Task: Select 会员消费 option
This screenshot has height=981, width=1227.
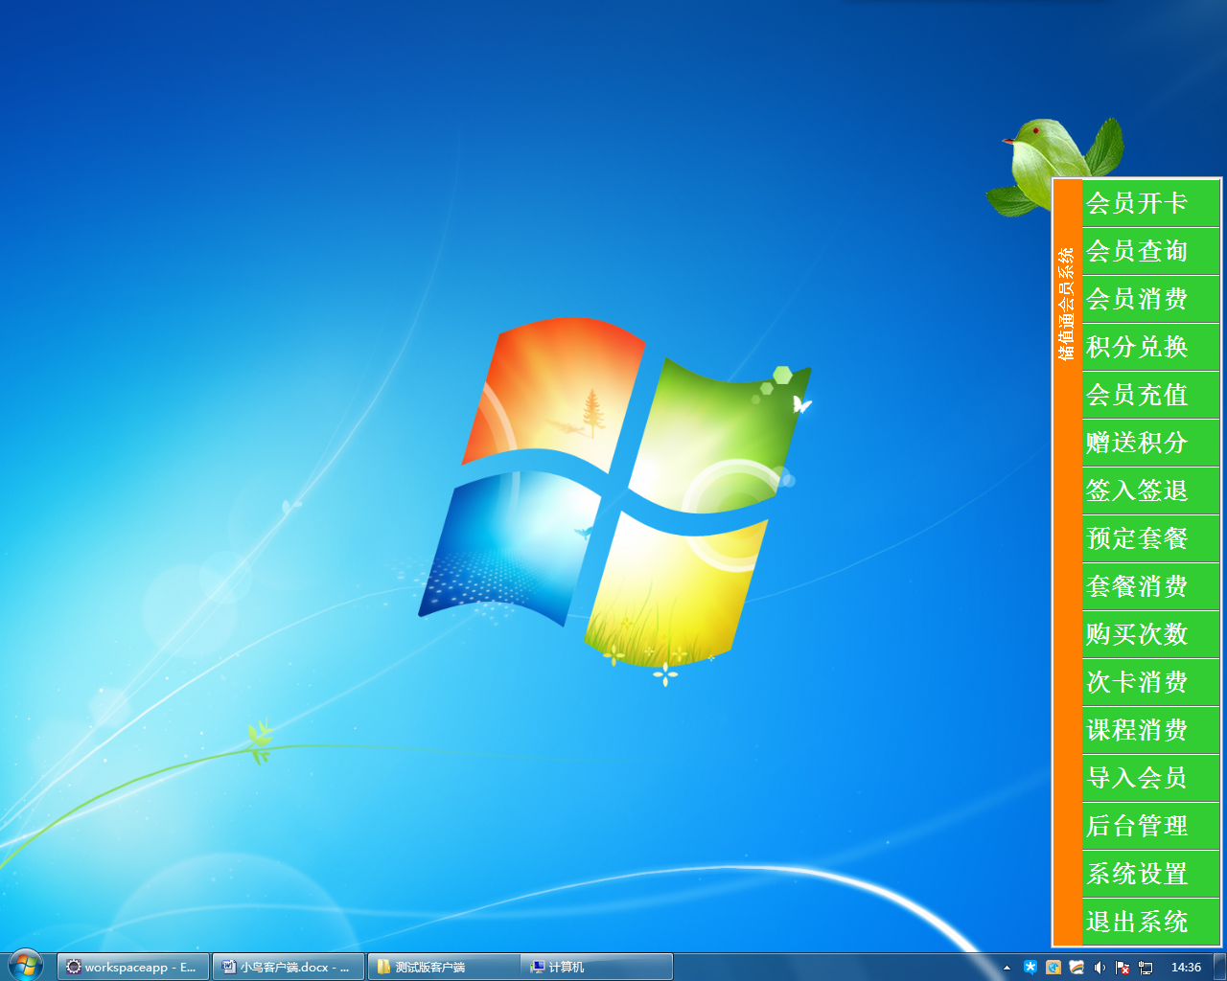Action: coord(1150,299)
